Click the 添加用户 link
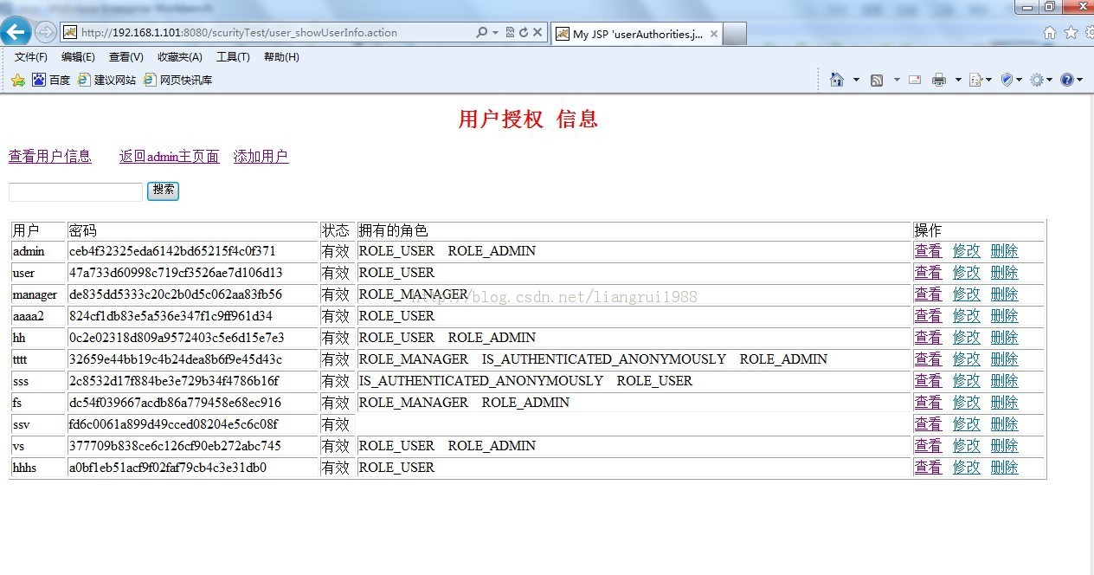The image size is (1094, 575). point(261,156)
